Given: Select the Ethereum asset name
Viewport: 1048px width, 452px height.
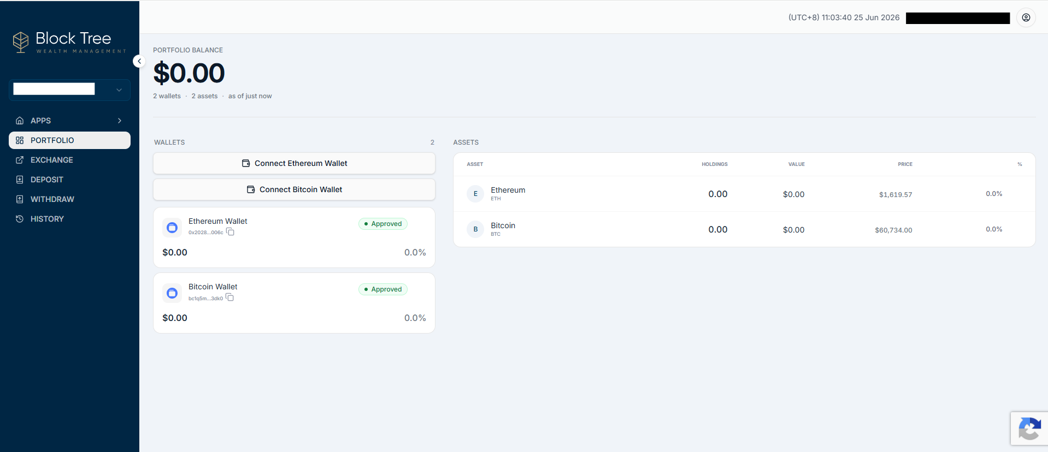Looking at the screenshot, I should coord(508,190).
